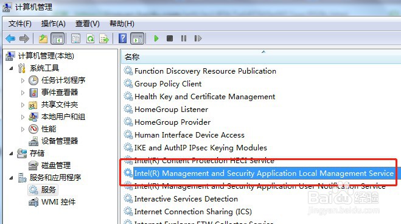The height and width of the screenshot is (224, 401).
Task: Select Intel(R) Management and Security Application User Notification Service
Action: pyautogui.click(x=260, y=186)
